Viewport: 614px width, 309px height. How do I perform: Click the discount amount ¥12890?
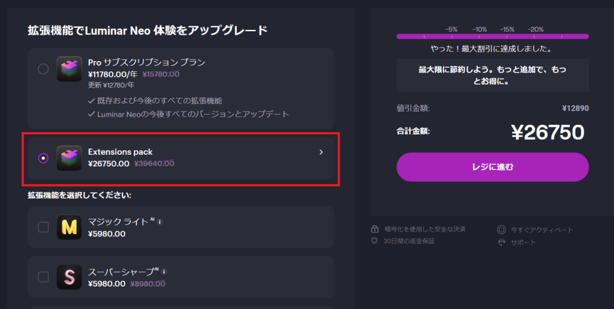coord(575,108)
